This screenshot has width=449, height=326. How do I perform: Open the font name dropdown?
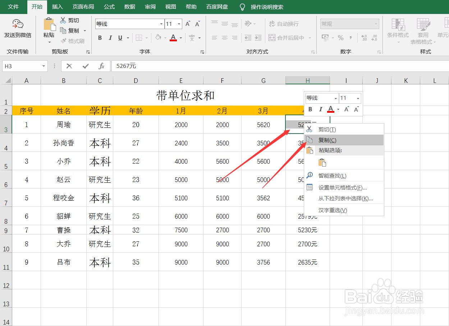pyautogui.click(x=161, y=24)
